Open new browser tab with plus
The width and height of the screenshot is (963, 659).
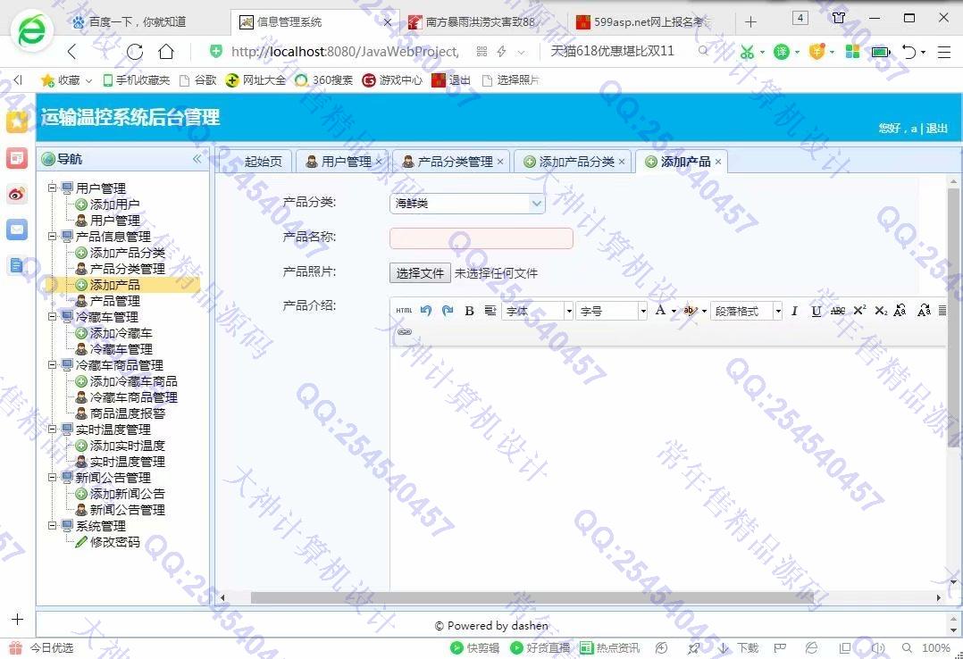[750, 22]
